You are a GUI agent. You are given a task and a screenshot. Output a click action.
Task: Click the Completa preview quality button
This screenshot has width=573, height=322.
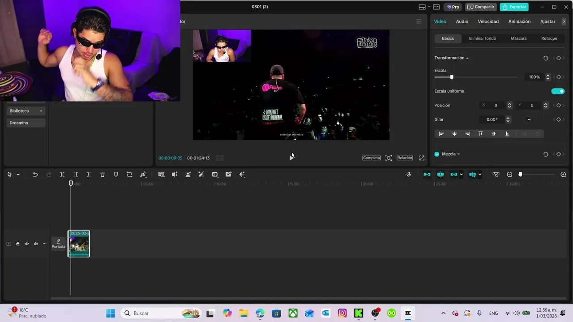click(372, 158)
